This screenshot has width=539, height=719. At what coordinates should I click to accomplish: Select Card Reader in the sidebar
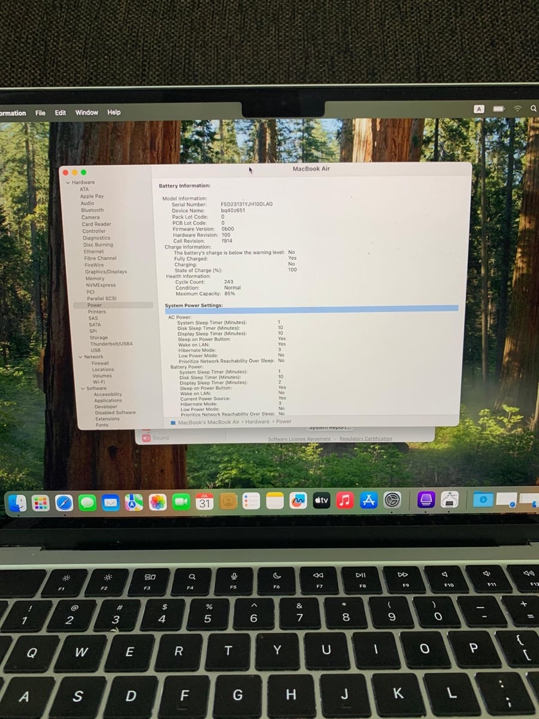96,224
